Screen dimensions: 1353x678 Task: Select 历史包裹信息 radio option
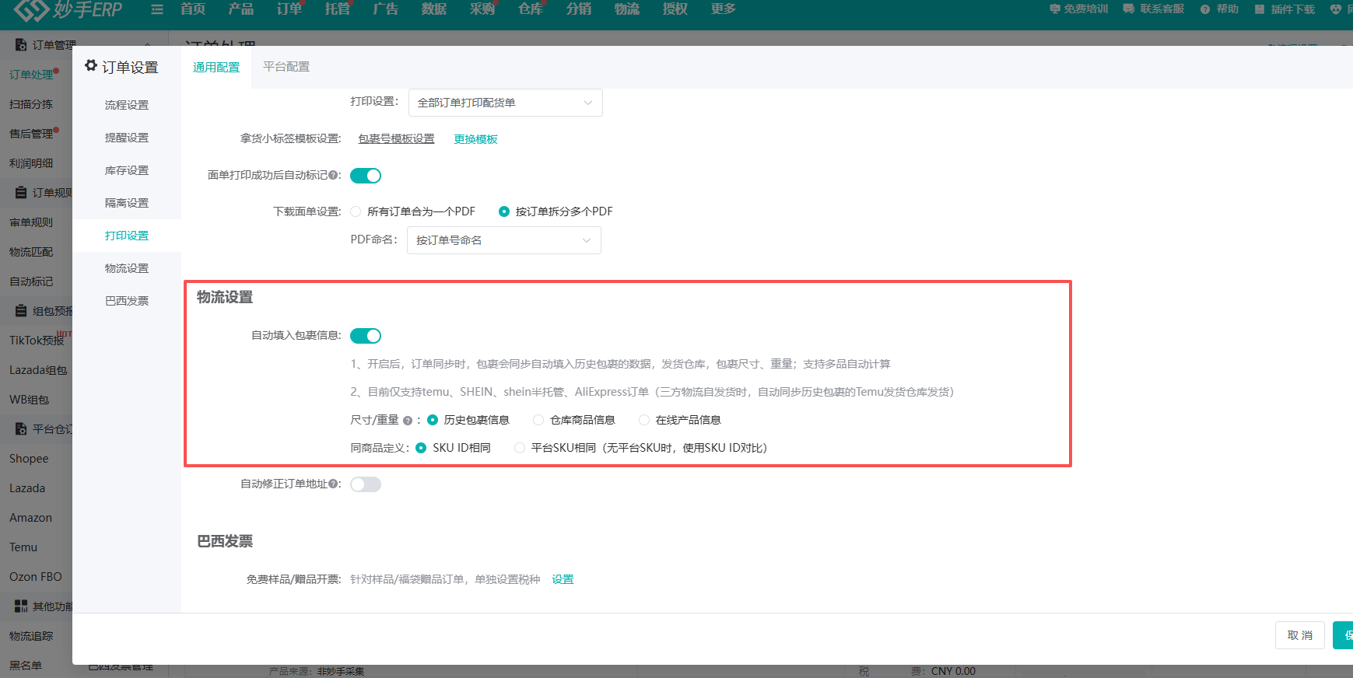[x=433, y=420]
